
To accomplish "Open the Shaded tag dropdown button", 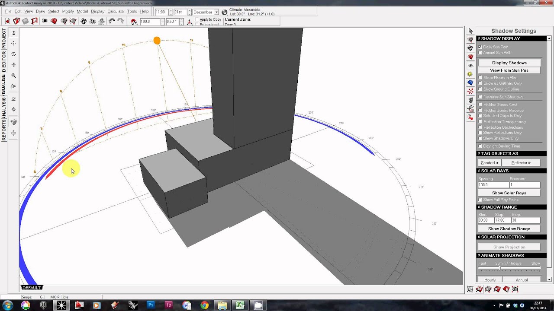I will (490, 163).
